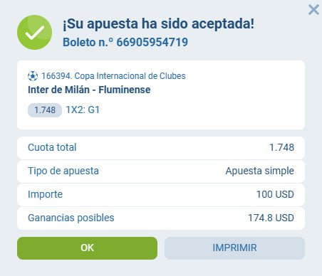Click the soccer ball icon
This screenshot has height=276, width=322.
pyautogui.click(x=33, y=76)
